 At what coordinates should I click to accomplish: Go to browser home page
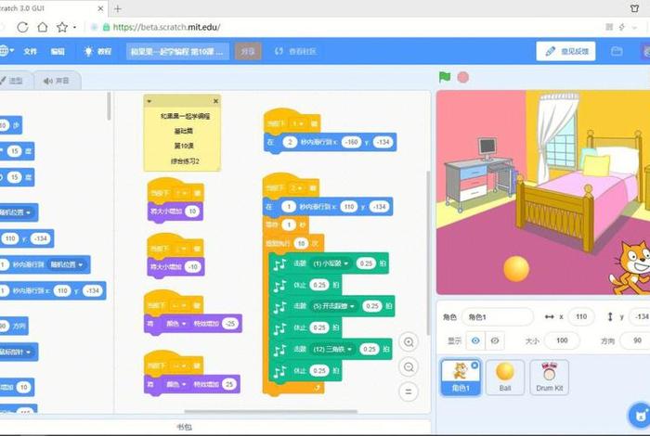[x=43, y=27]
